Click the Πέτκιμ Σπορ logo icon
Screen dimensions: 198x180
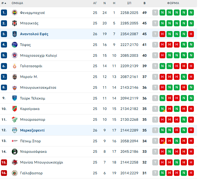coord(15,141)
